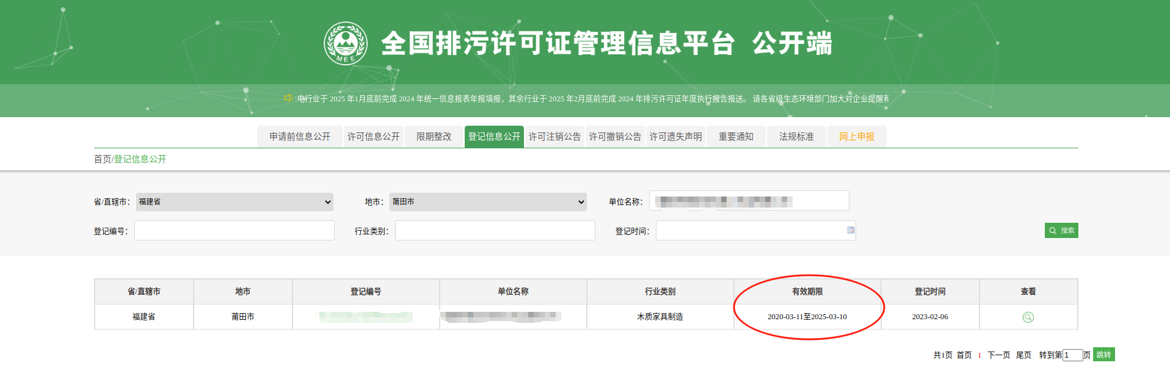Go to 下一页 next page
Image resolution: width=1170 pixels, height=368 pixels.
[998, 355]
